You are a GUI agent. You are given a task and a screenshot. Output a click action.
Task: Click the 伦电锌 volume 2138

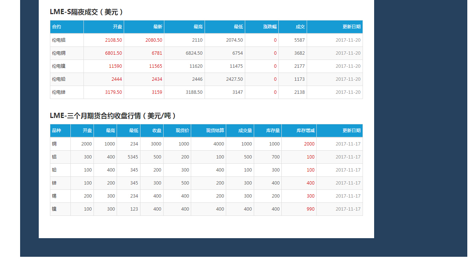300,92
